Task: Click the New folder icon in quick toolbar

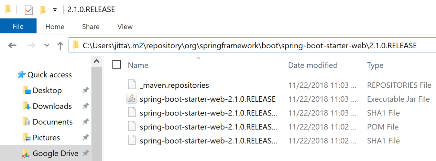Action: [43, 10]
